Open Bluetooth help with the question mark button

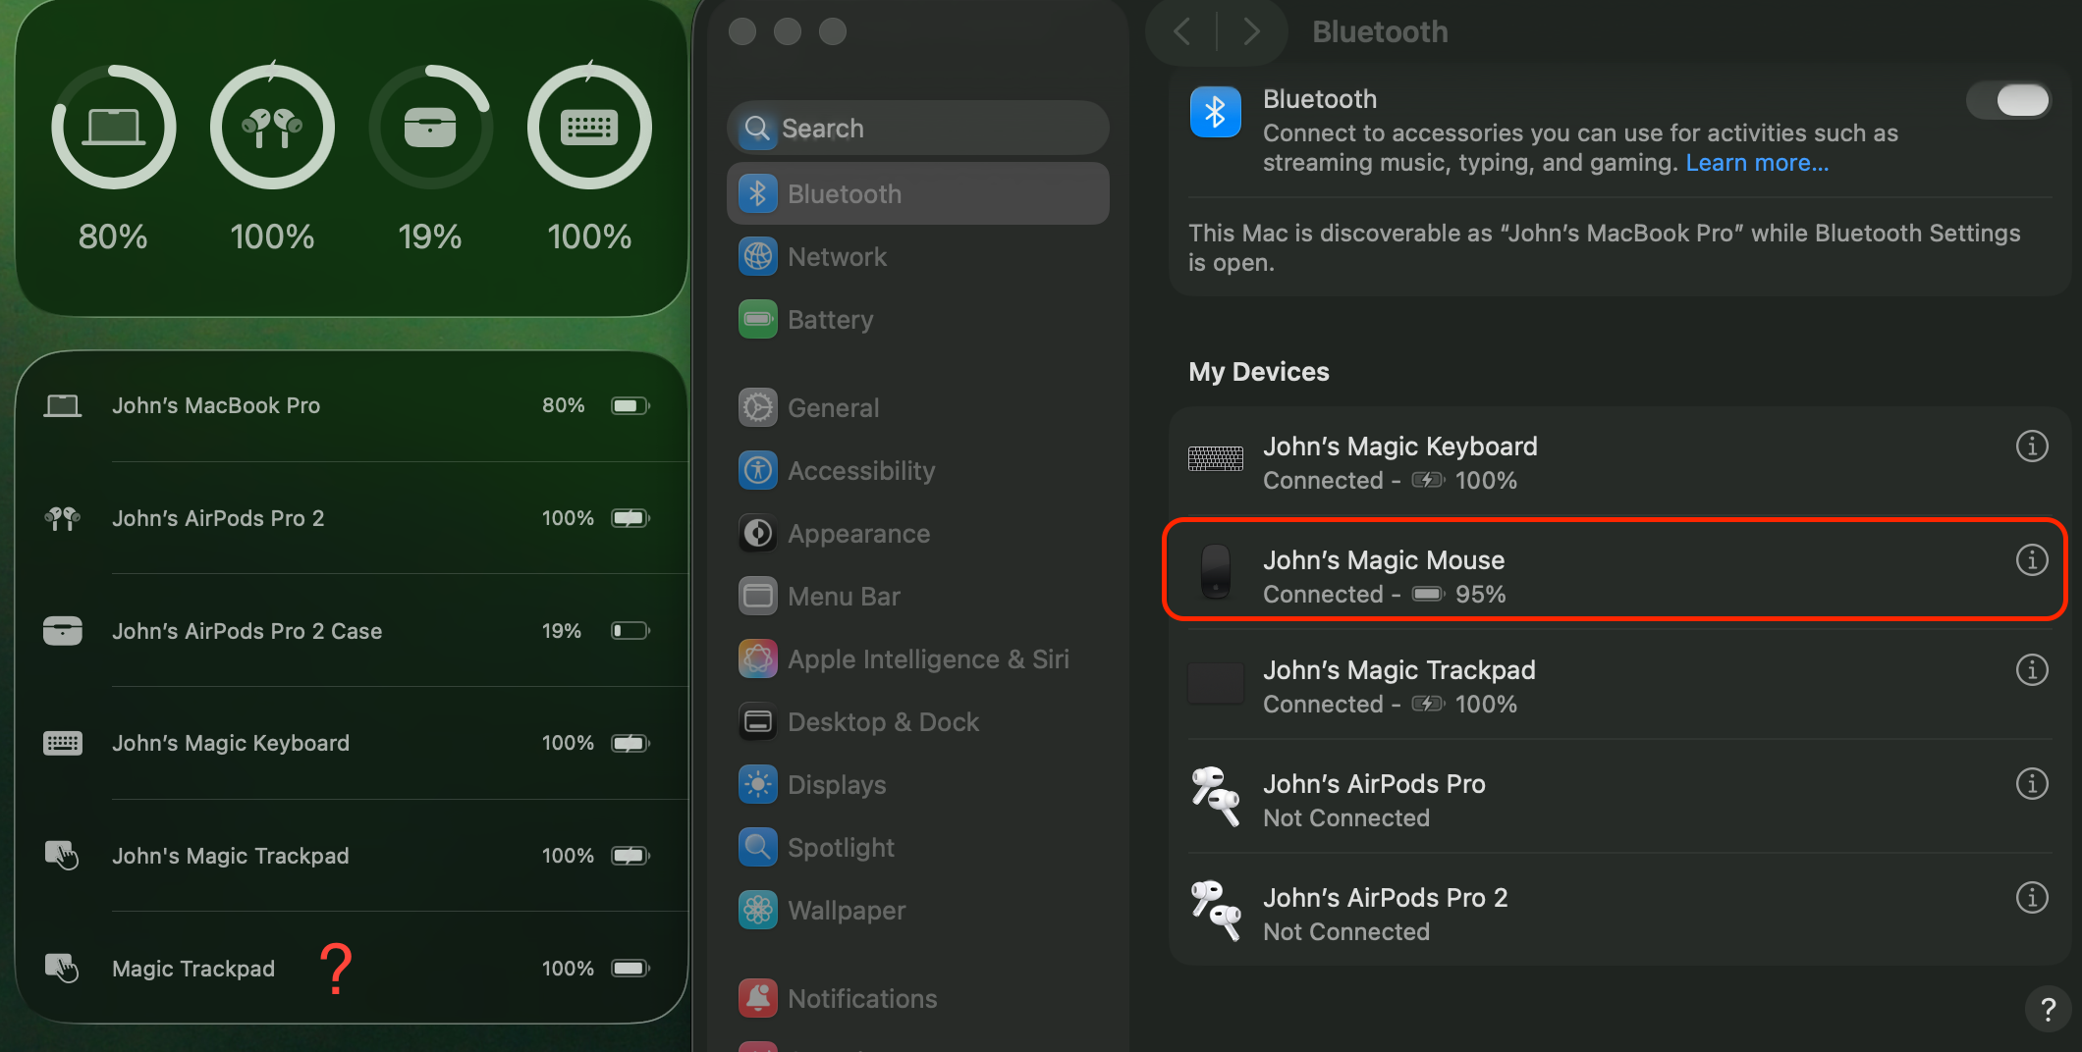2048,1009
